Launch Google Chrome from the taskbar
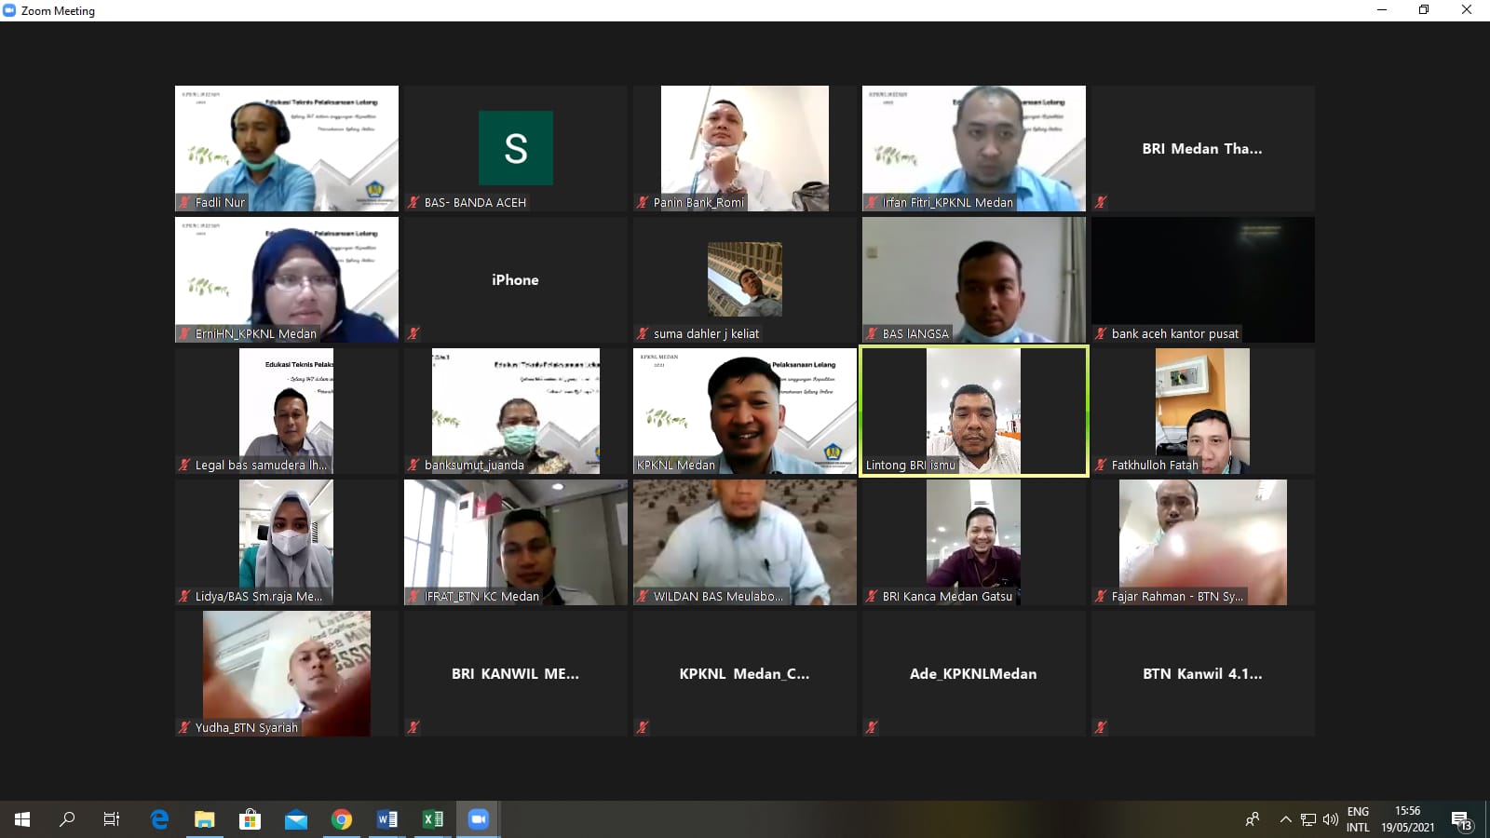Screen dimensions: 1490x838 point(342,819)
